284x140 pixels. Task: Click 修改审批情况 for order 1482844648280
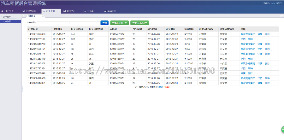tap(248, 44)
